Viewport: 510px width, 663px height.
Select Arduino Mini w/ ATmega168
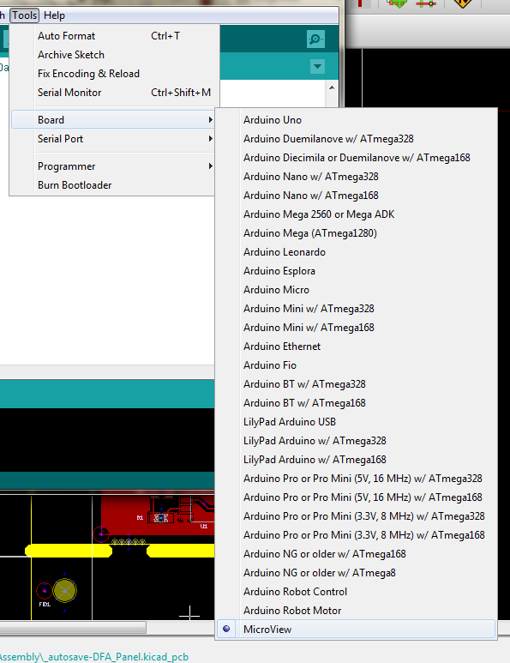tap(356, 328)
